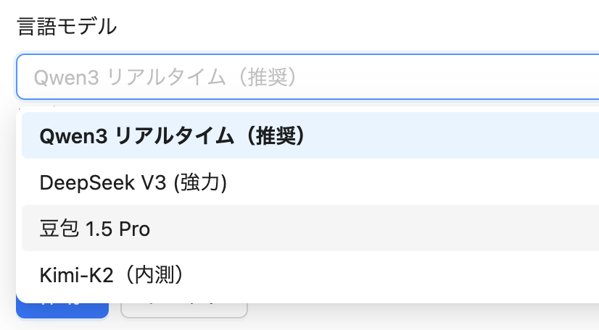Image resolution: width=599 pixels, height=330 pixels.
Task: Click the 言語モデル field label
Action: [x=67, y=26]
